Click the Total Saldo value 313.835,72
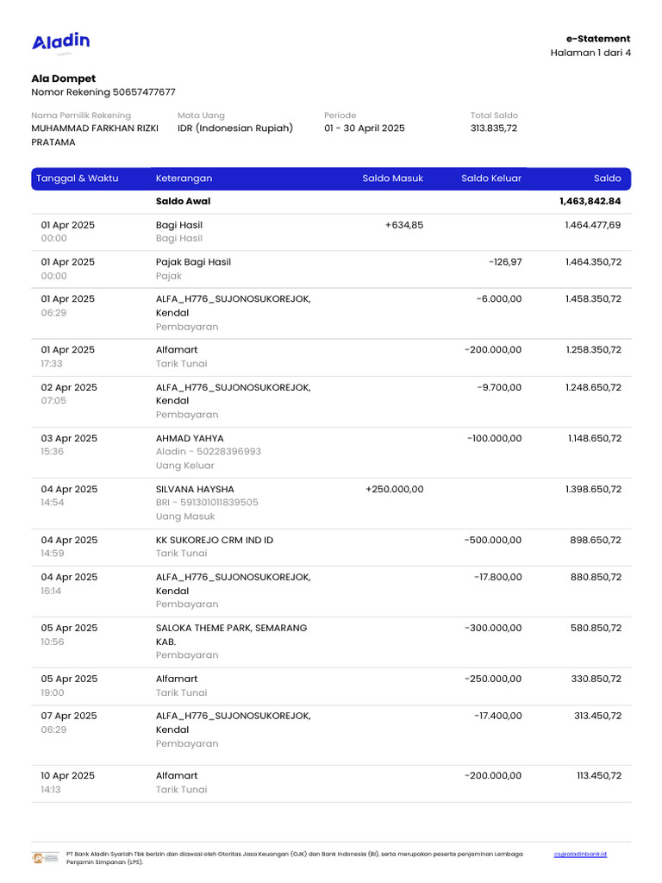The image size is (662, 883). pyautogui.click(x=494, y=128)
